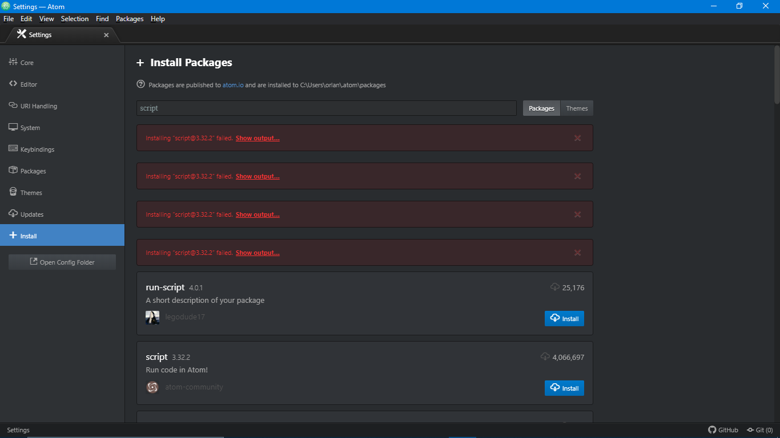Open the Themes panel in the sidebar

coord(62,193)
